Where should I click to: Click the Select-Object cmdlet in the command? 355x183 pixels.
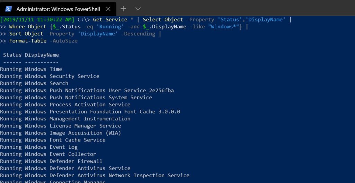pyautogui.click(x=163, y=20)
